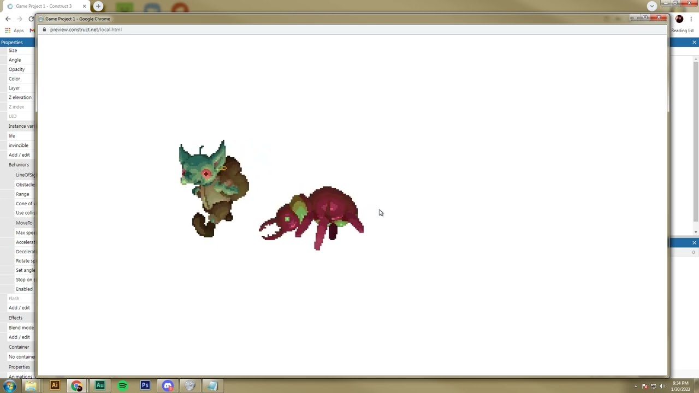
Task: Open File Explorer from the taskbar
Action: 31,386
